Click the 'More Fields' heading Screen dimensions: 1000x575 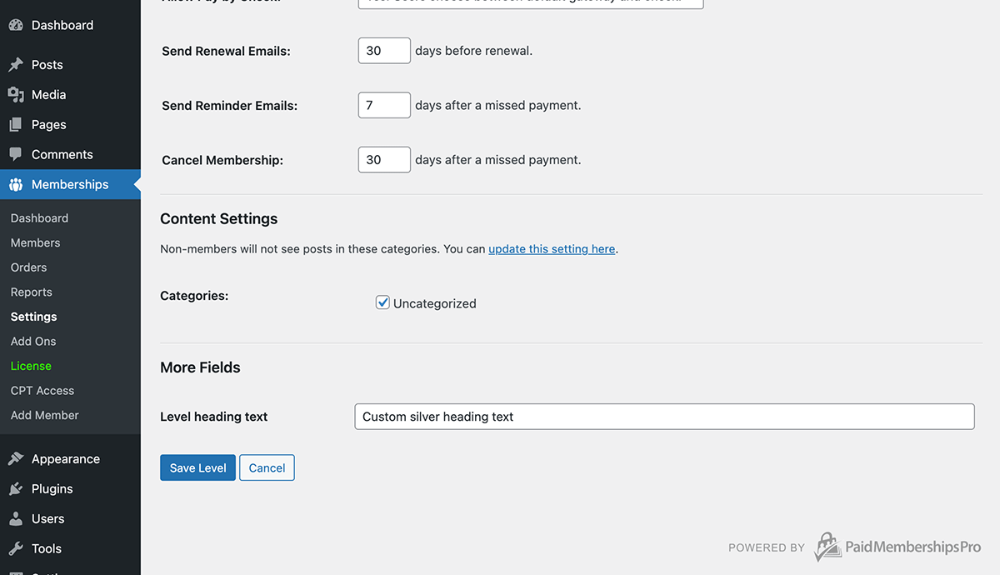tap(200, 367)
